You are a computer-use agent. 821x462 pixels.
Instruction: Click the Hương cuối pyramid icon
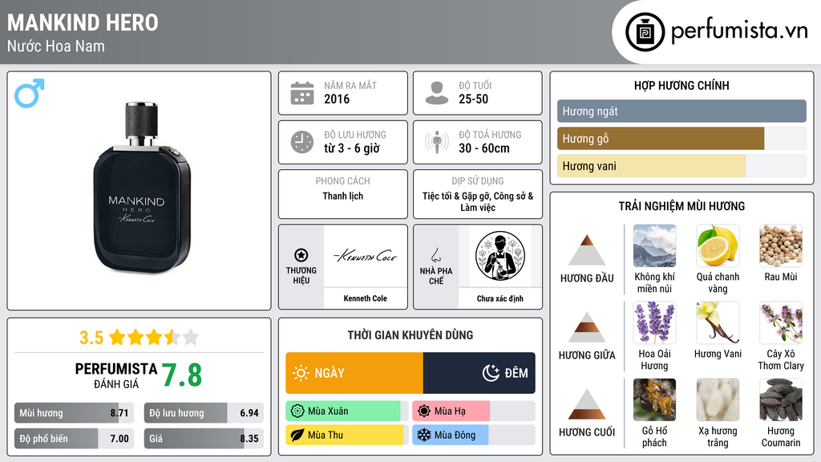(x=587, y=404)
